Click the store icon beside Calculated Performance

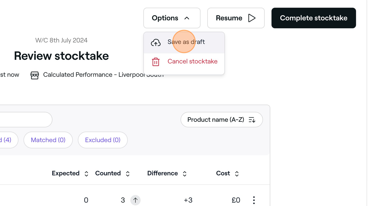(34, 75)
